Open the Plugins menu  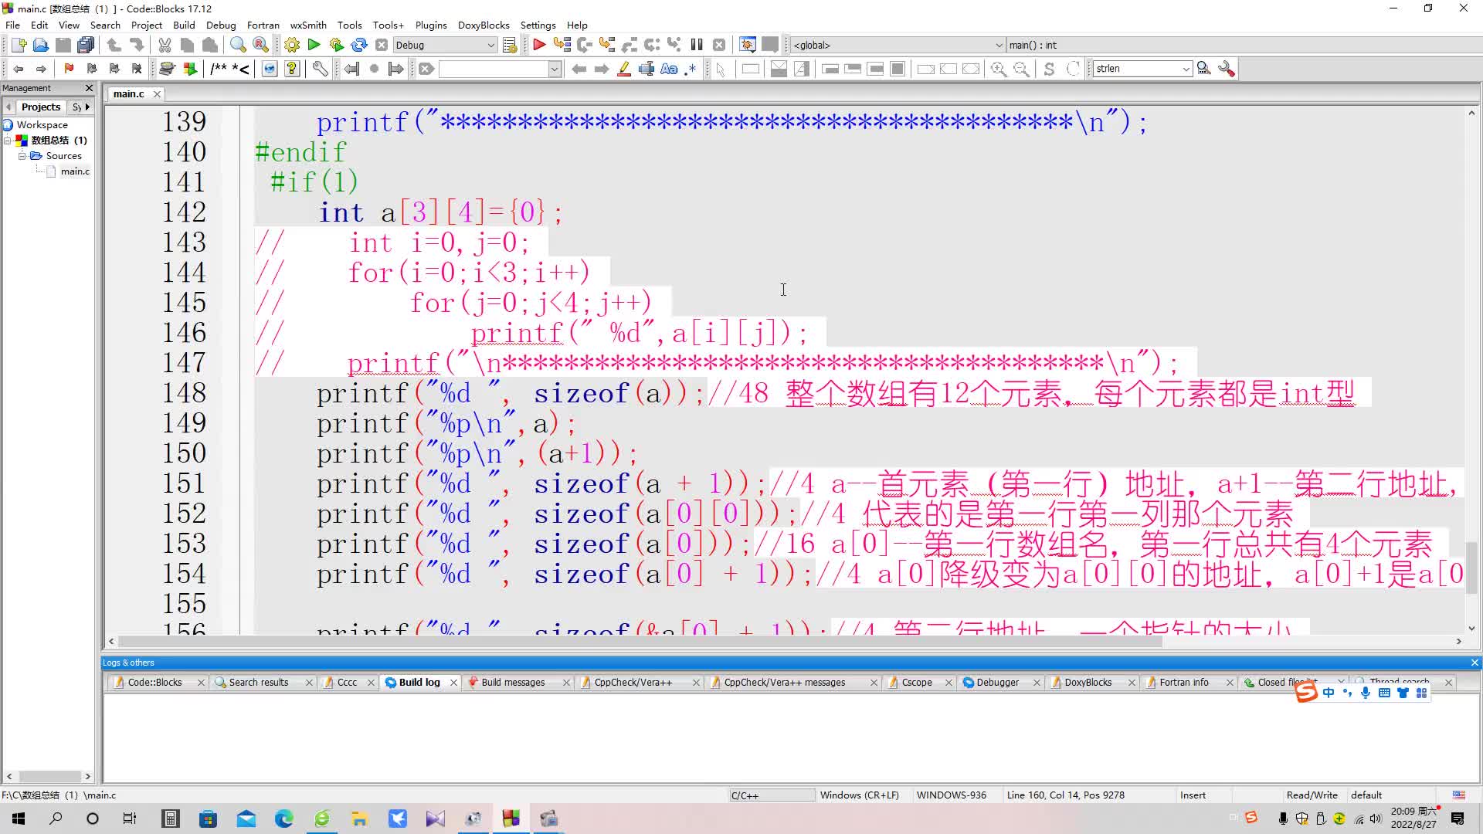tap(431, 25)
